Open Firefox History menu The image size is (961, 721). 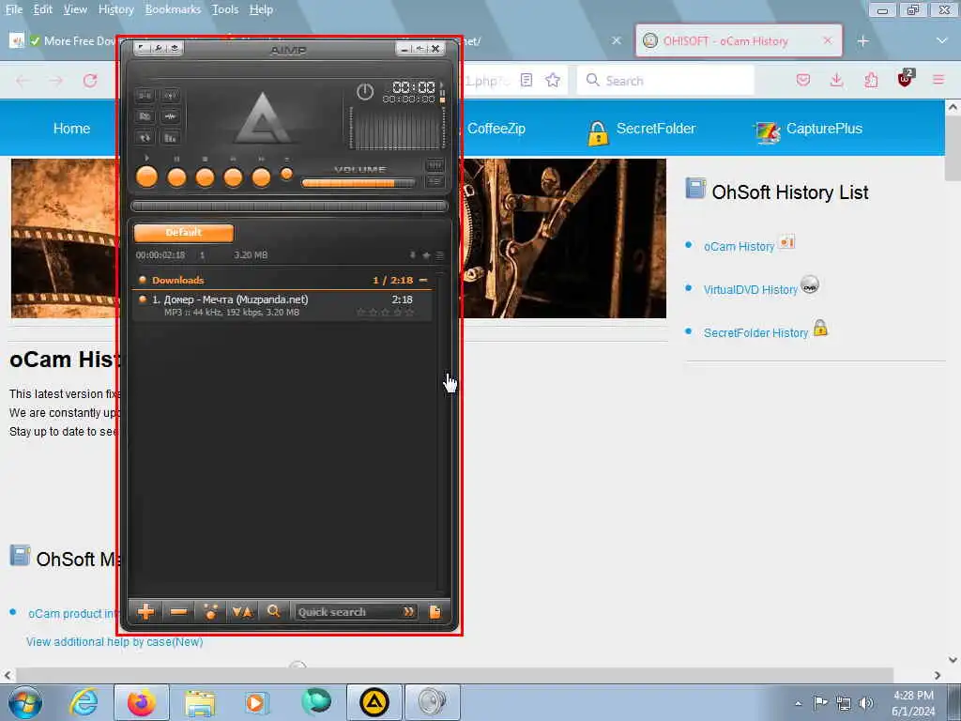[x=115, y=9]
